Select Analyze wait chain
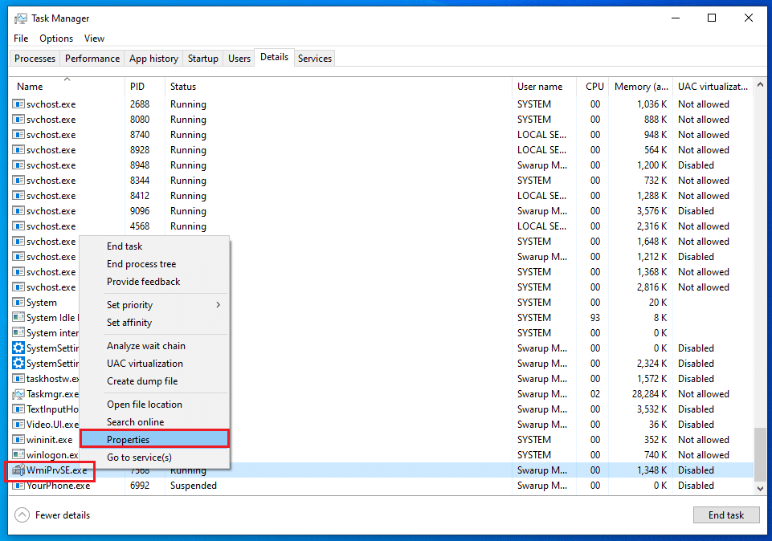This screenshot has height=541, width=772. tap(154, 346)
